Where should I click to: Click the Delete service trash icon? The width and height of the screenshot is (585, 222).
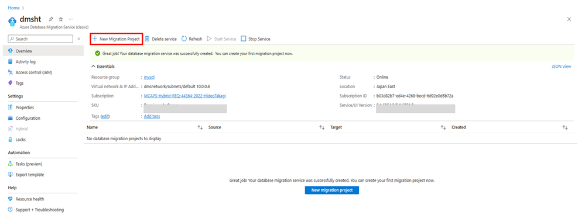[x=147, y=39]
